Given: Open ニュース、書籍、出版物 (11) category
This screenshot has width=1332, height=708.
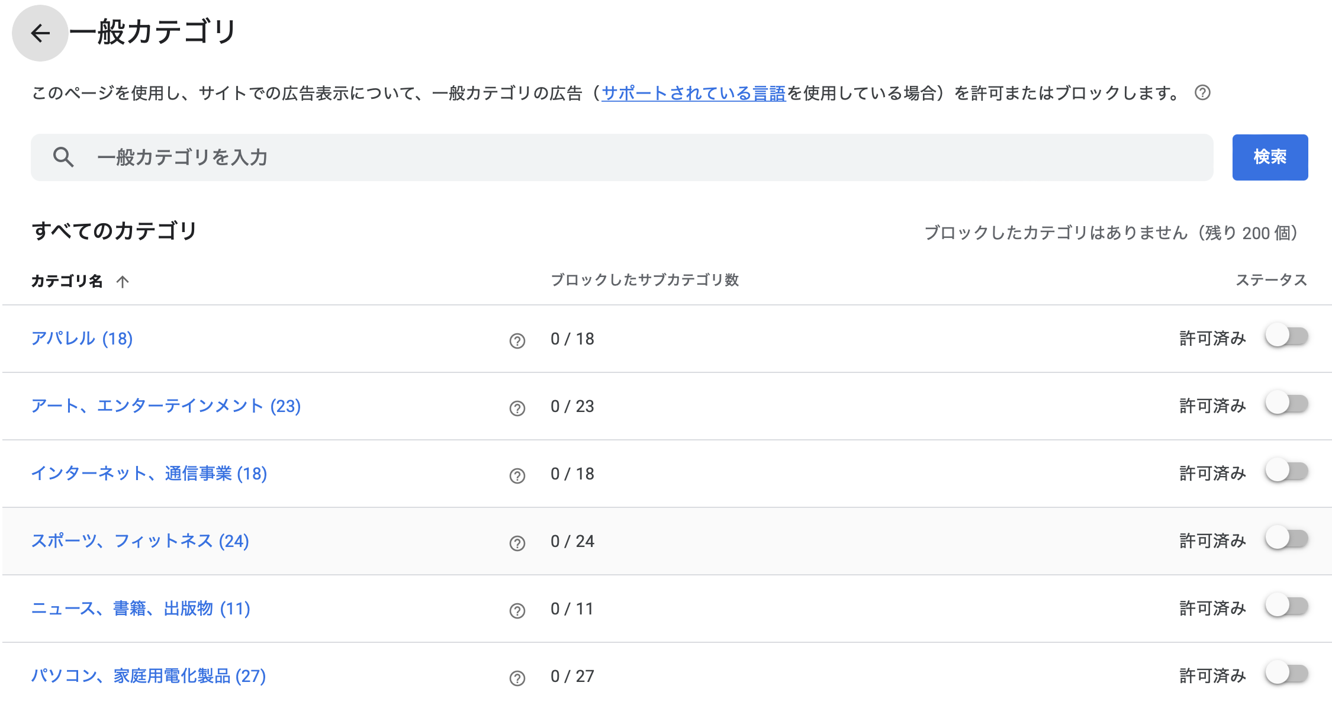Looking at the screenshot, I should pos(141,609).
